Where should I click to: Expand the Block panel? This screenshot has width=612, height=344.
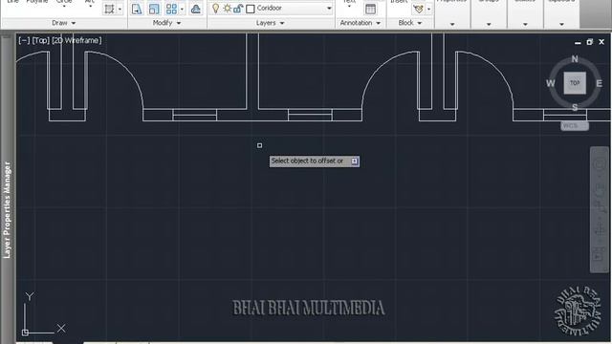410,23
